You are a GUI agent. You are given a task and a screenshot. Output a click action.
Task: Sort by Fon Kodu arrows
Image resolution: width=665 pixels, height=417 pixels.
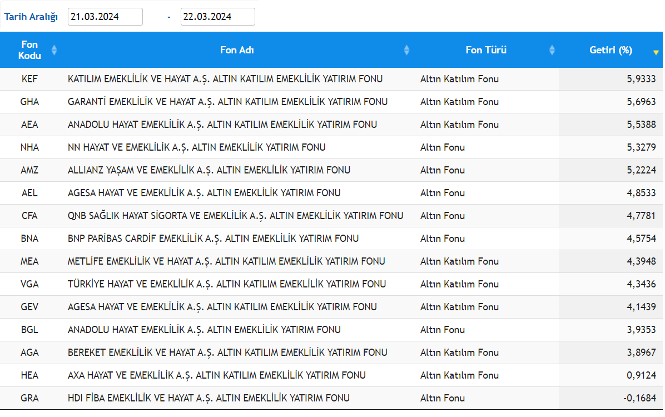54,50
